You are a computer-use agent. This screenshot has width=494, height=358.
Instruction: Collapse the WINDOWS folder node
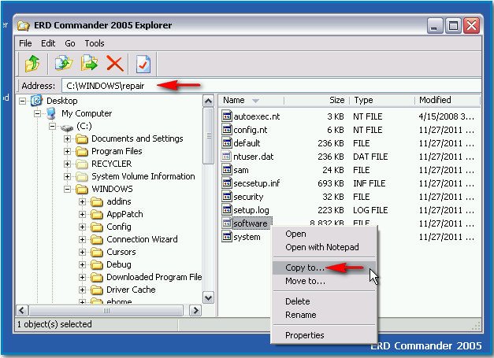pyautogui.click(x=67, y=189)
